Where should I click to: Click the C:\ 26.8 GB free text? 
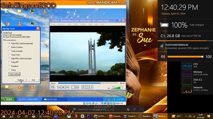pyautogui.click(x=180, y=36)
